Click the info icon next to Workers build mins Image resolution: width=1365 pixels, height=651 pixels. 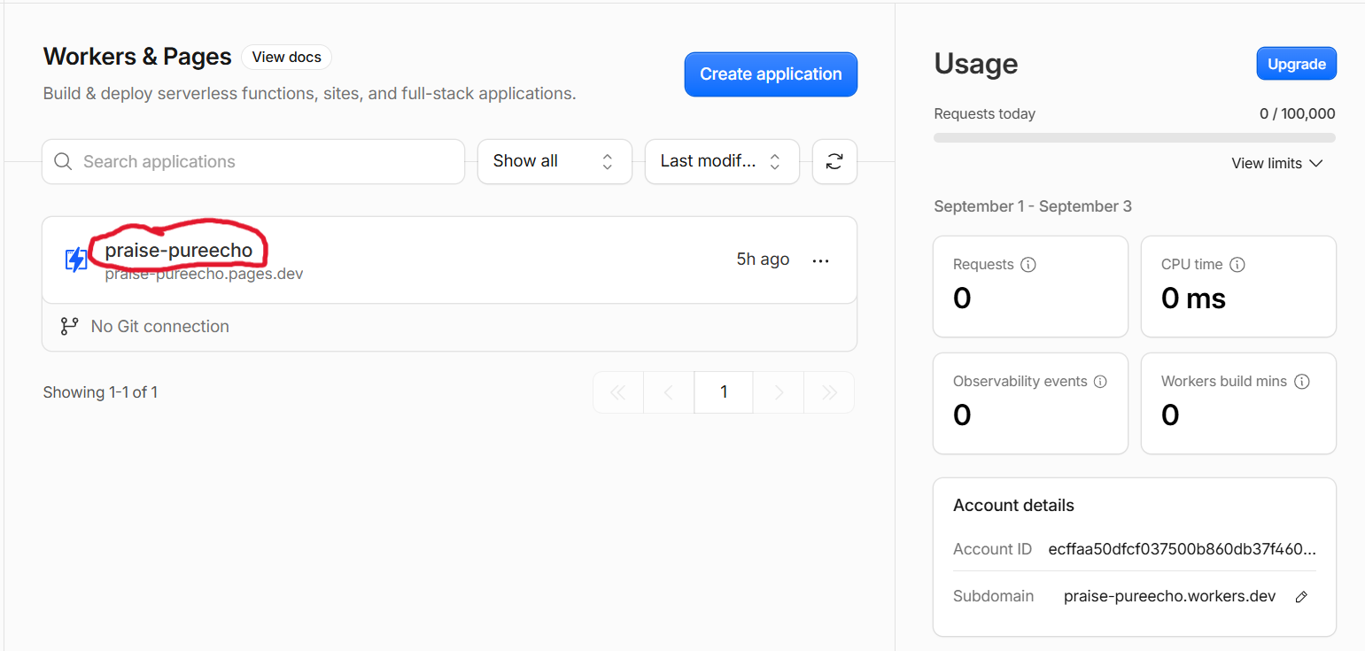pos(1302,382)
